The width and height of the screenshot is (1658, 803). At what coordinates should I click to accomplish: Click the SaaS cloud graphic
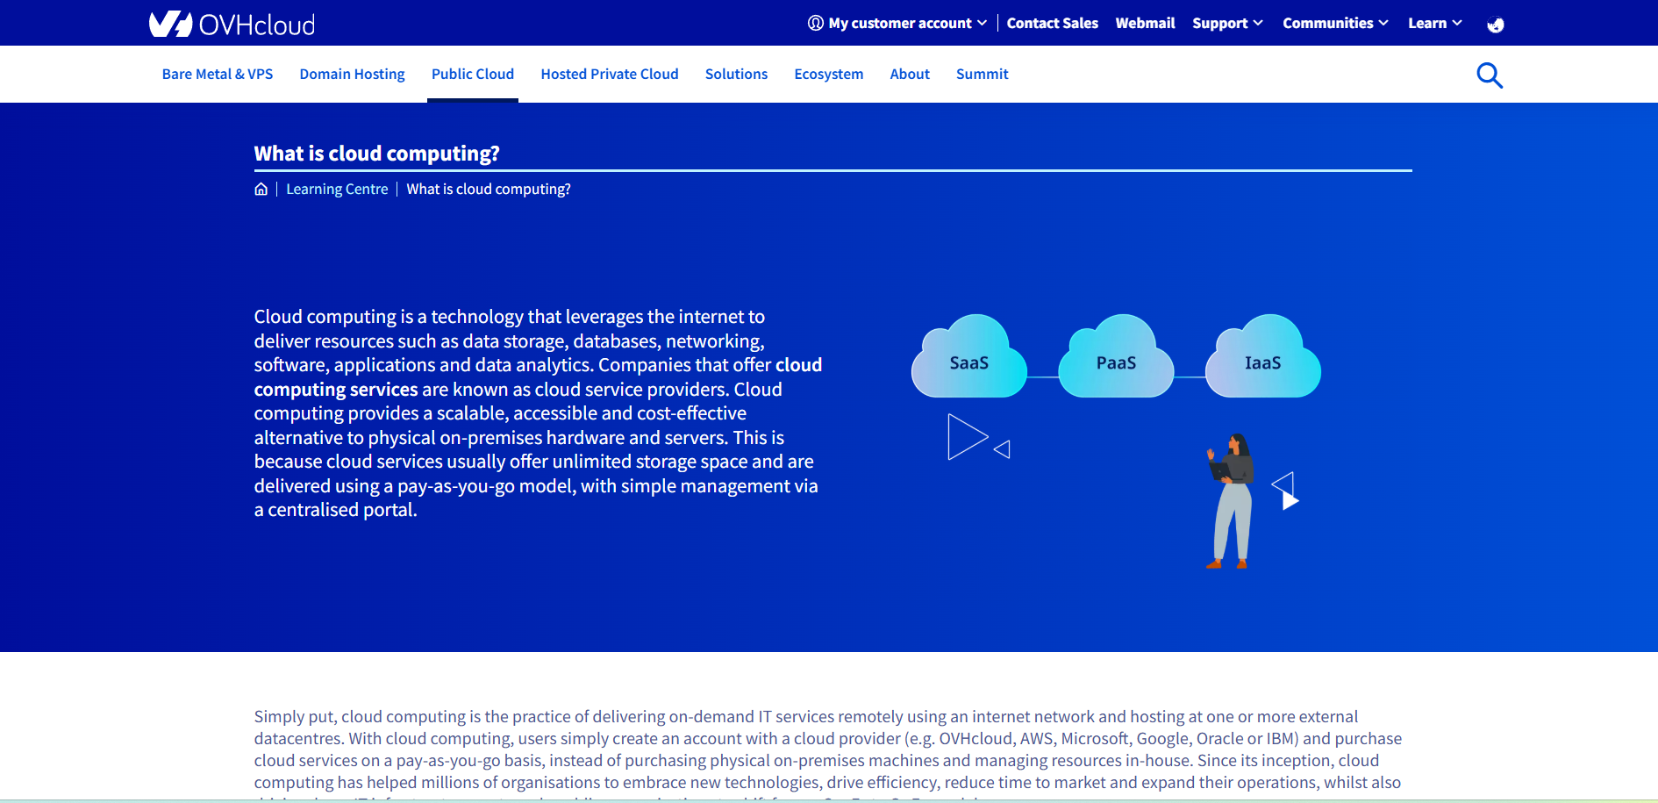point(969,359)
